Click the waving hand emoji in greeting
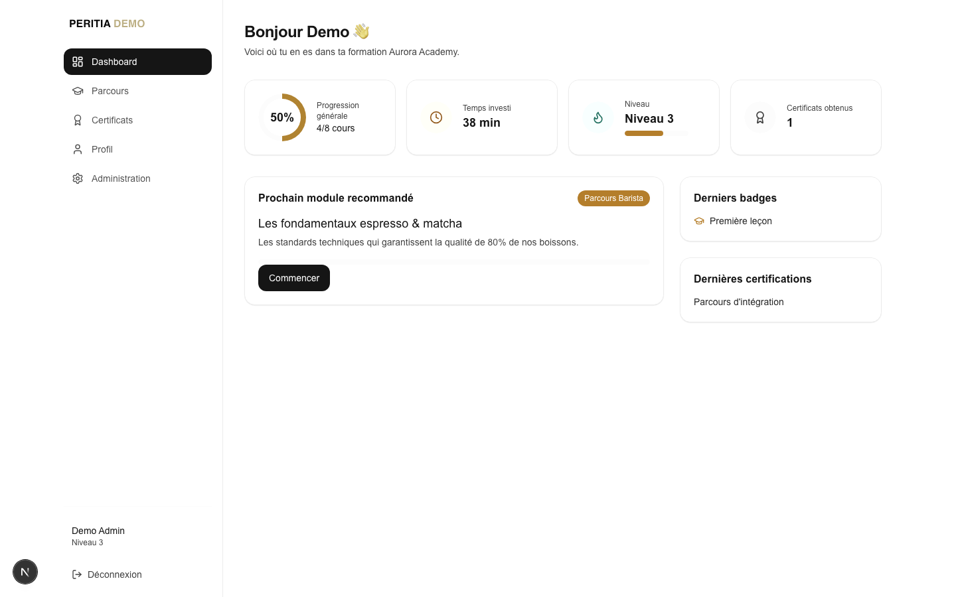This screenshot has height=597, width=956. 361,31
